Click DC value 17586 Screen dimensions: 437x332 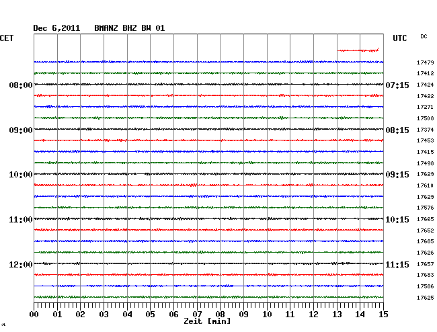(x=426, y=286)
